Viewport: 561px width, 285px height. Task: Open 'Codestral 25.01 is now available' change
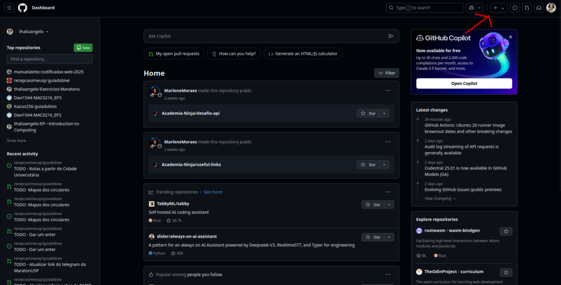[x=466, y=171]
